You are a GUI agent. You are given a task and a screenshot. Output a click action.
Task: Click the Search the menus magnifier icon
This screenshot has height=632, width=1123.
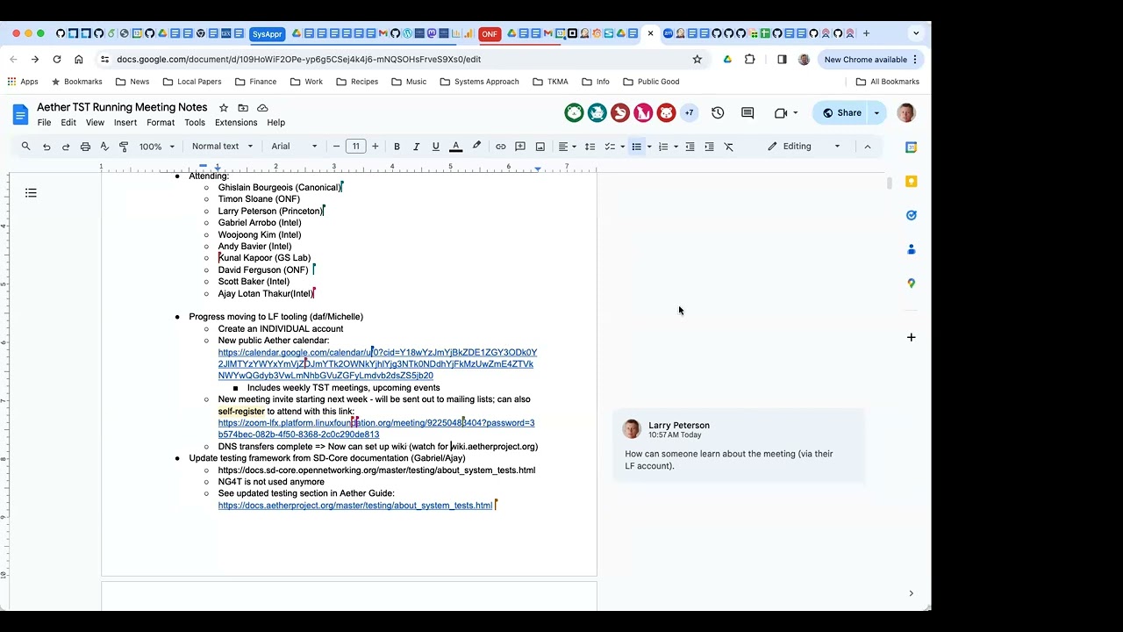[x=25, y=147]
